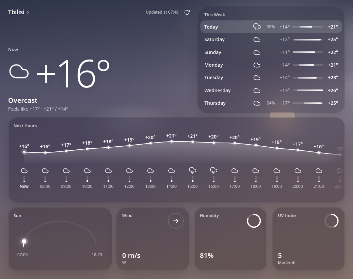Click the cloud icon above 12:00

pyautogui.click(x=129, y=171)
